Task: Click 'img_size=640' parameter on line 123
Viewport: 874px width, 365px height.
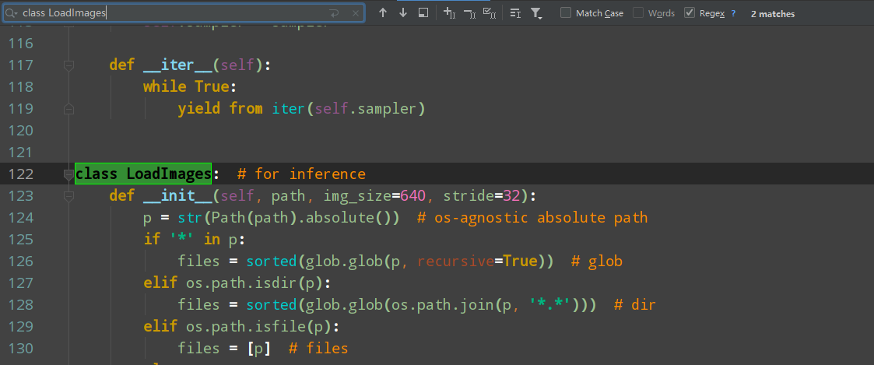Action: click(x=374, y=195)
